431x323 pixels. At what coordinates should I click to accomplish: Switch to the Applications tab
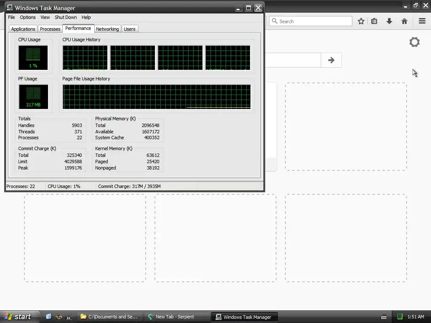point(23,29)
